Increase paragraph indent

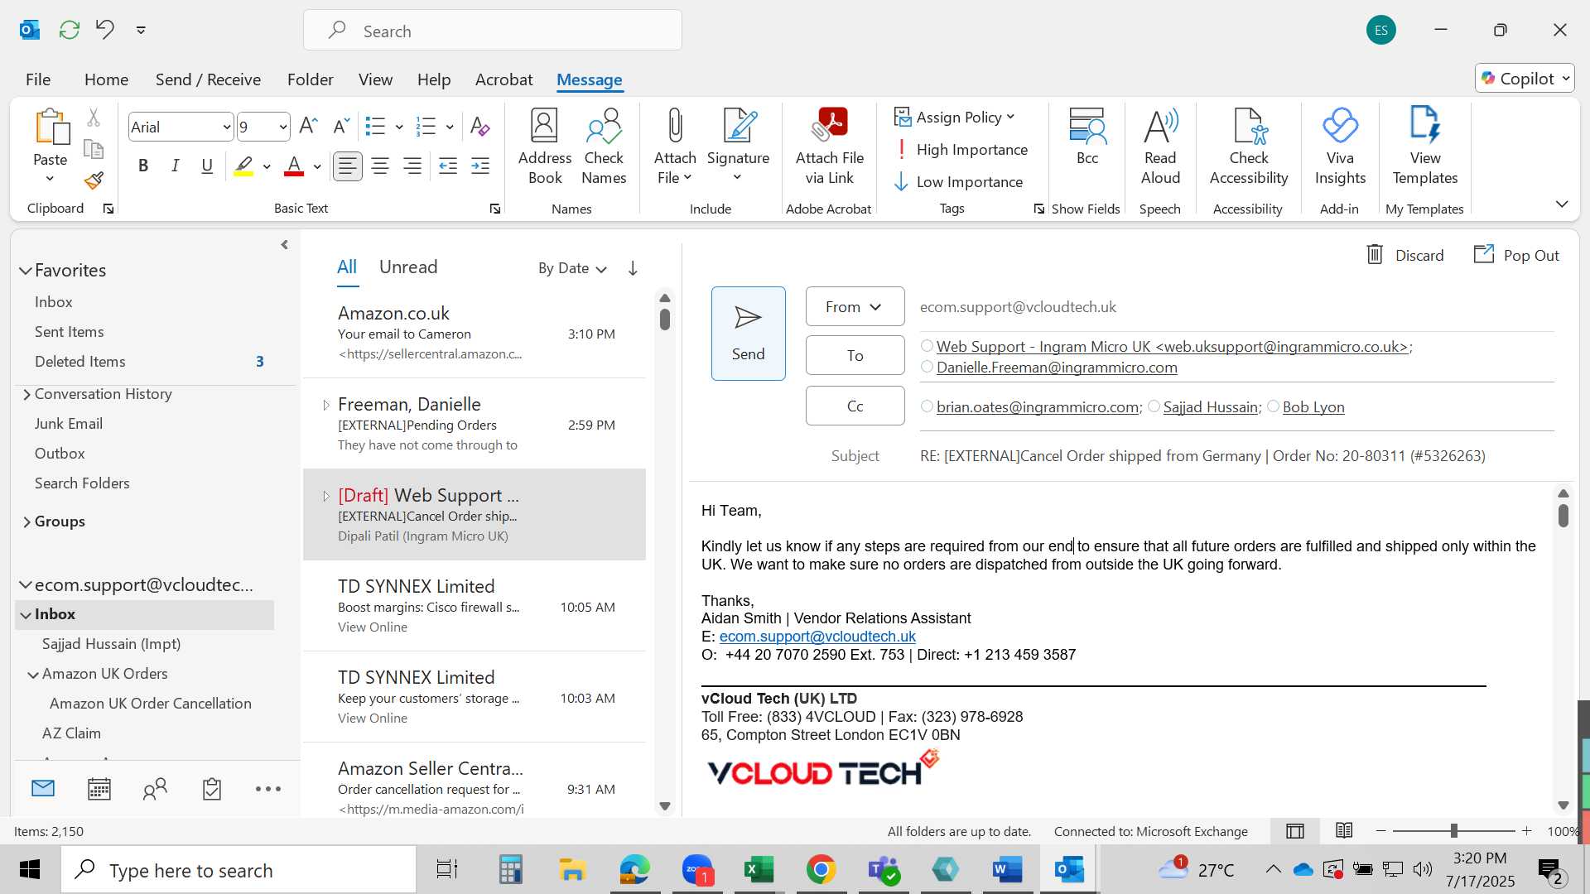point(480,166)
